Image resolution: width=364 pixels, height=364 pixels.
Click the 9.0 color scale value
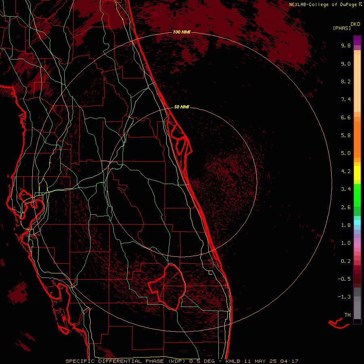tap(346, 63)
